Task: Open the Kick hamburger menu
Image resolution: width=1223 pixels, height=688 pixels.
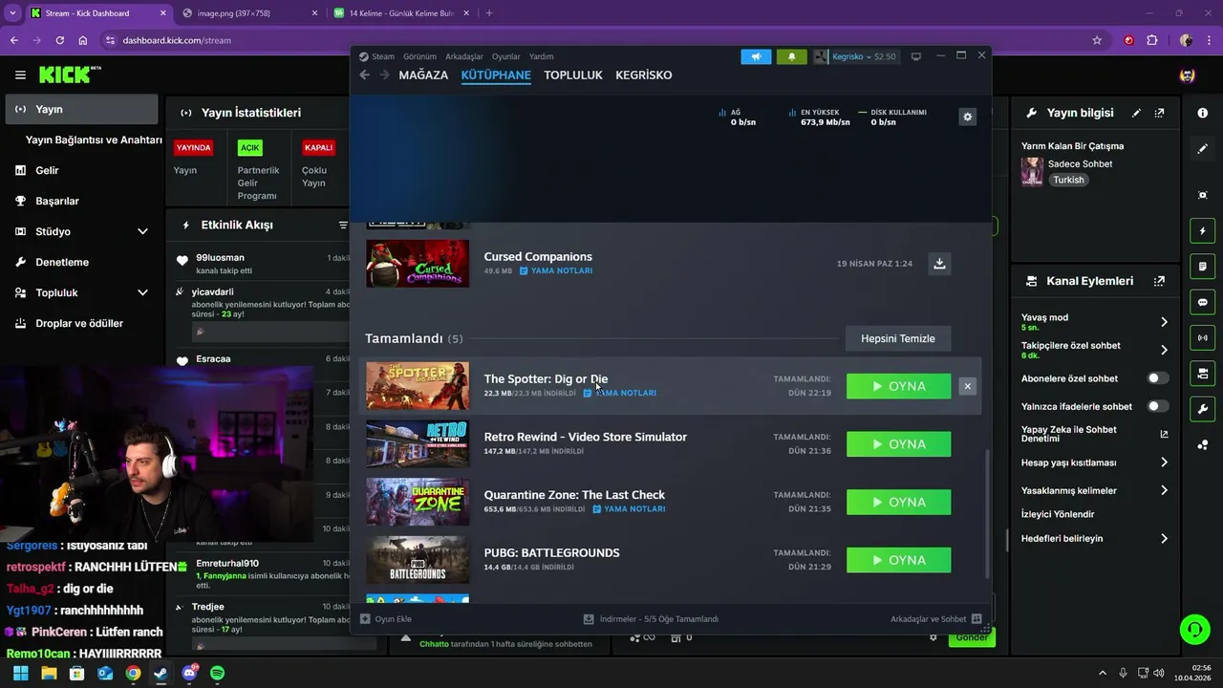Action: click(x=20, y=75)
